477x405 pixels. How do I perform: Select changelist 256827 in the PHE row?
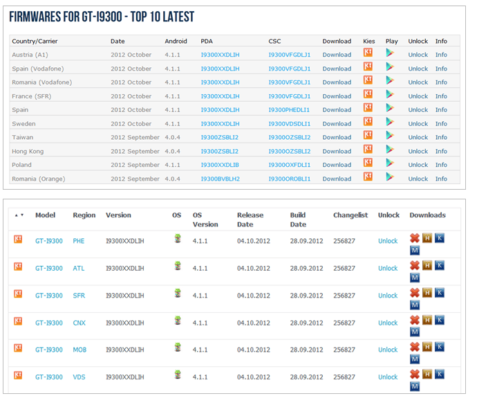(x=344, y=241)
